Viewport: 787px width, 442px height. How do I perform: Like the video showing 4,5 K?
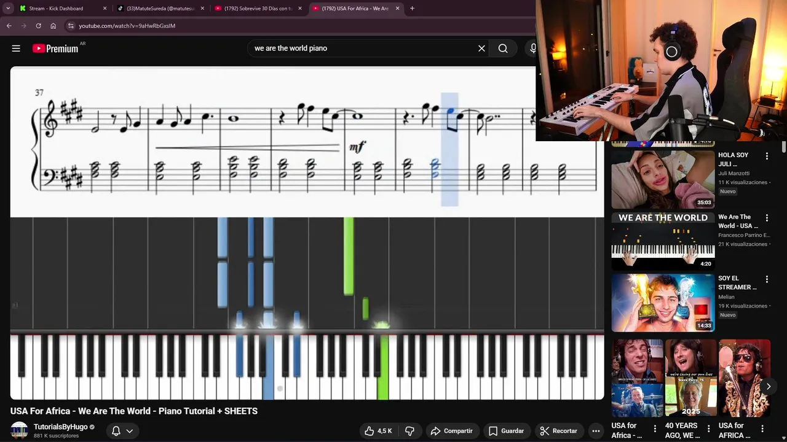tap(378, 431)
